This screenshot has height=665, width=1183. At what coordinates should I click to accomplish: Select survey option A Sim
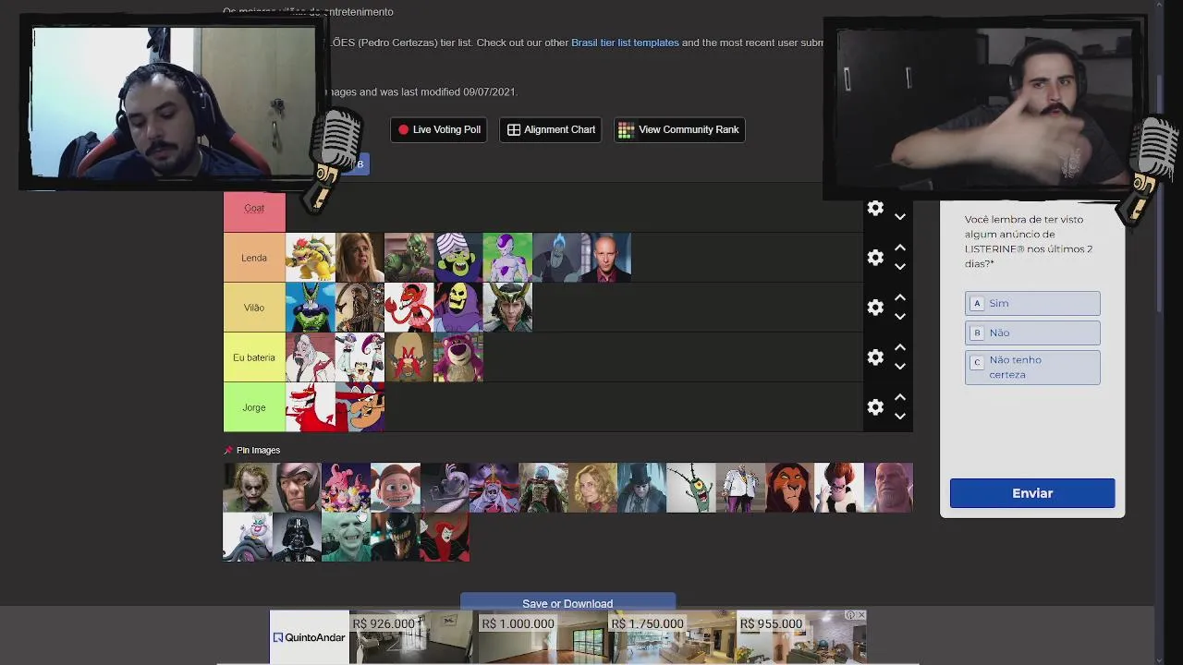(x=1032, y=303)
